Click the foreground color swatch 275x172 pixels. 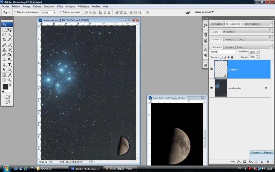pos(5,87)
